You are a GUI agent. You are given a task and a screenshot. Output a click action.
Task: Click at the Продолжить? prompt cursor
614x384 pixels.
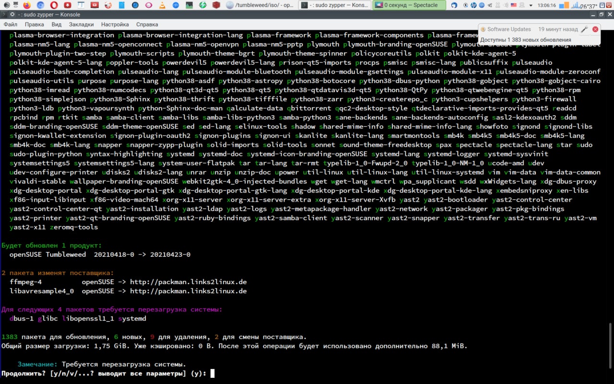213,373
